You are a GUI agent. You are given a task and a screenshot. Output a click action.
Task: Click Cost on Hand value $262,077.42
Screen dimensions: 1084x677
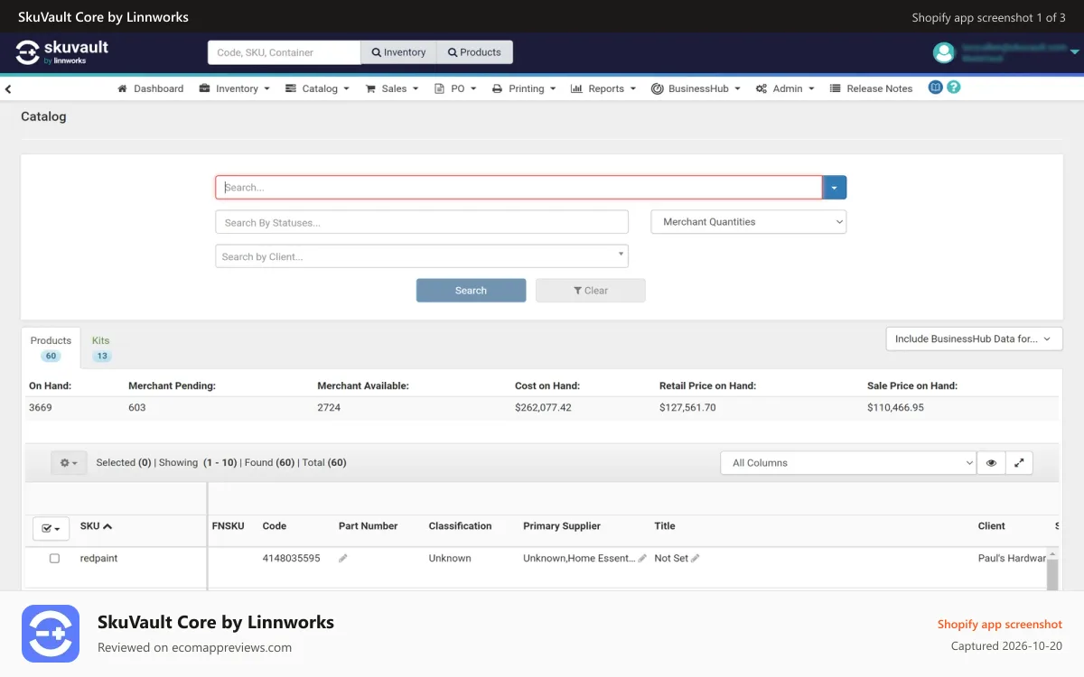(543, 408)
